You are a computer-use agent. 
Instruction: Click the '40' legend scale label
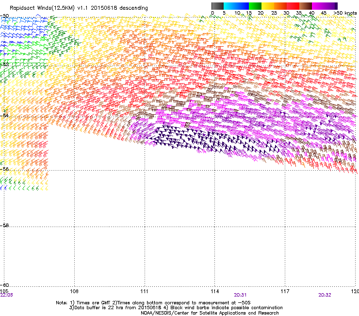311,13
